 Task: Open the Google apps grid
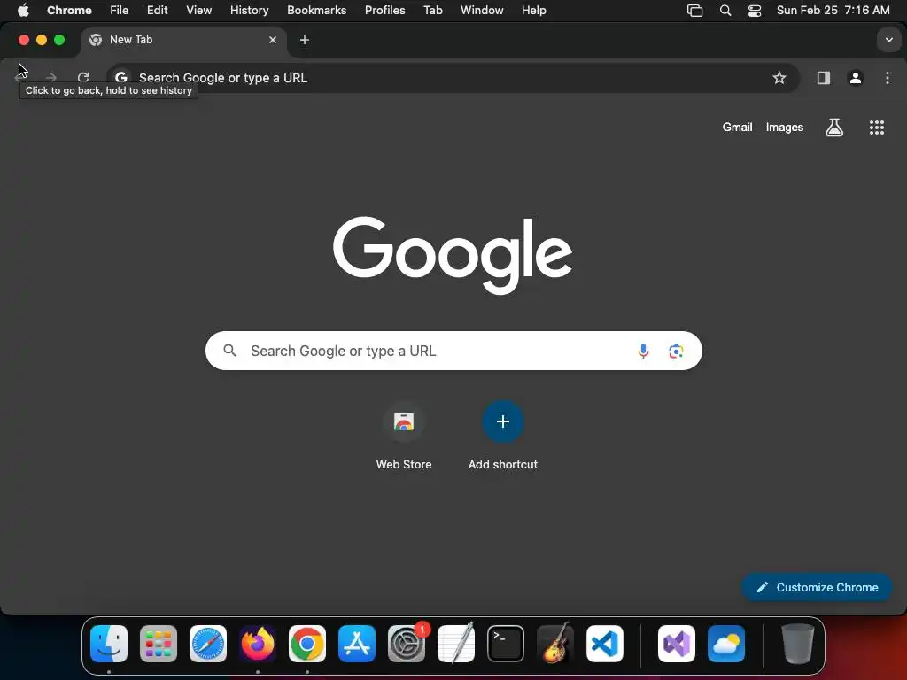coord(876,127)
